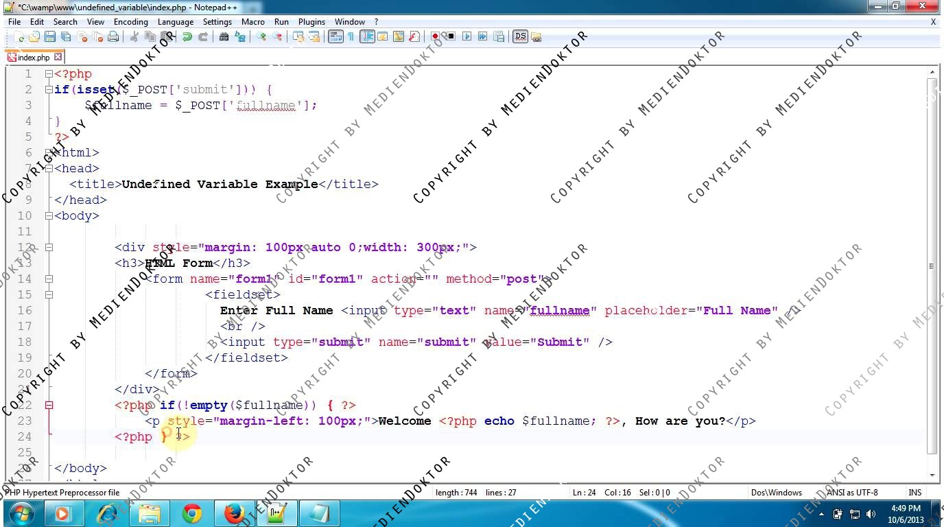Click the Save All toolbar icon

click(x=65, y=36)
